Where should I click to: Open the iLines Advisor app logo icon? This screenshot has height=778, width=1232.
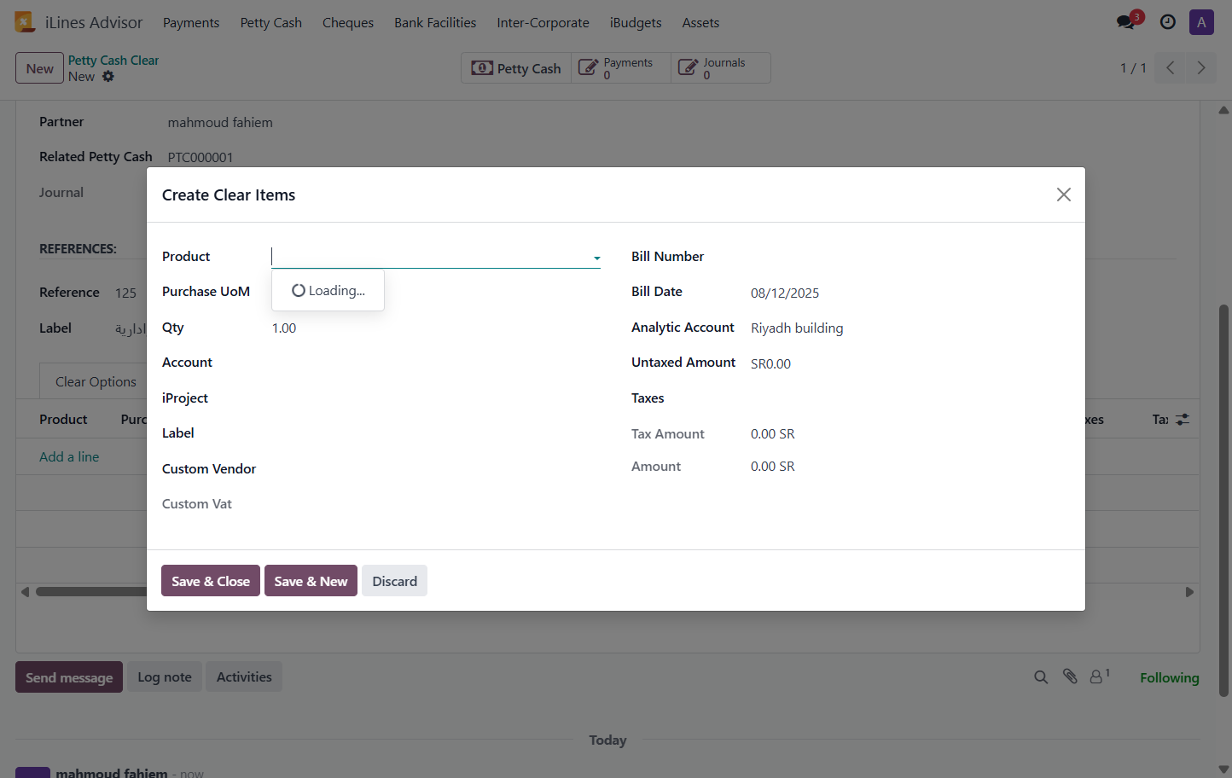[25, 22]
